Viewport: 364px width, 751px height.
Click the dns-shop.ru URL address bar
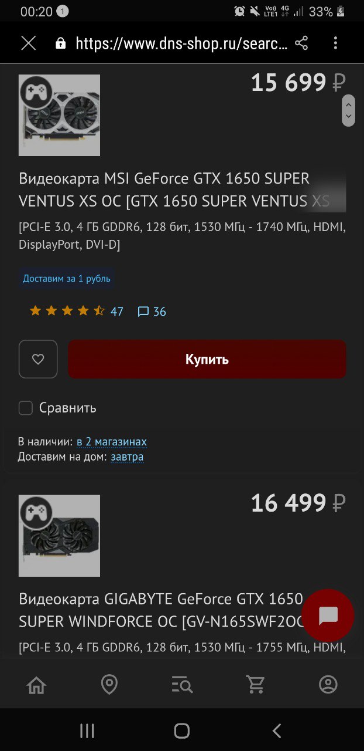(x=181, y=43)
